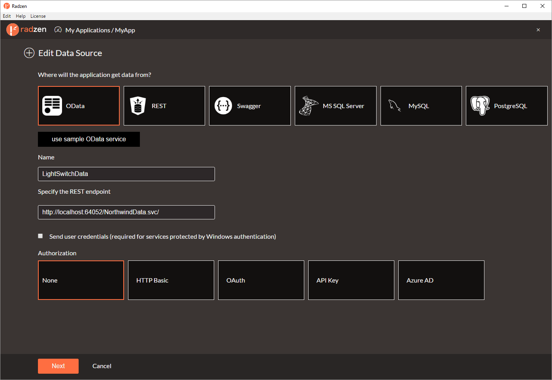The image size is (552, 380).
Task: Select HTTP Basic authorization option
Action: 171,280
